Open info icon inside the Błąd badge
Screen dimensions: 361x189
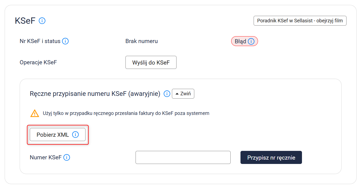pos(251,41)
